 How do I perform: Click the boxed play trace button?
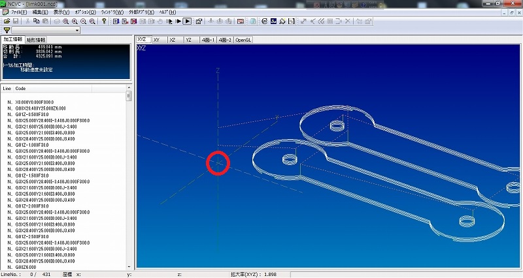click(187, 21)
